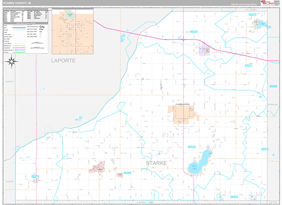The height and width of the screenshot is (205, 282).
Task: Click ZIP code label 46531
Action: click(x=248, y=66)
